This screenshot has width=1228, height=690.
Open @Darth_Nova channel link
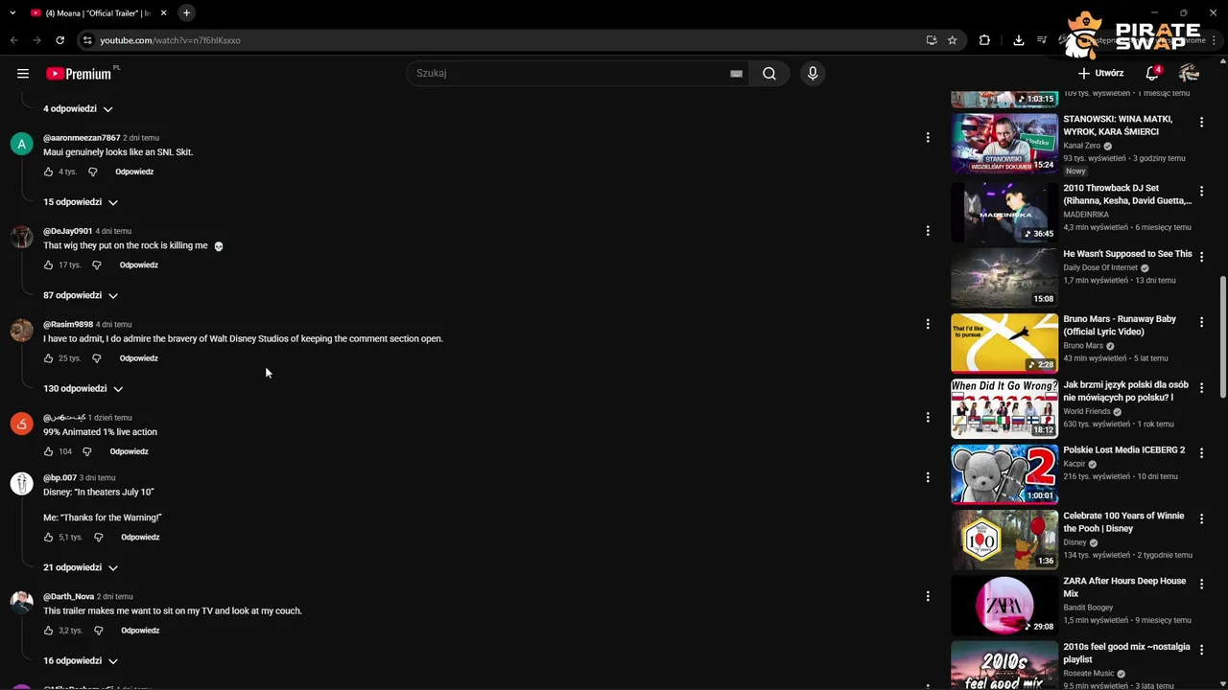pyautogui.click(x=68, y=596)
